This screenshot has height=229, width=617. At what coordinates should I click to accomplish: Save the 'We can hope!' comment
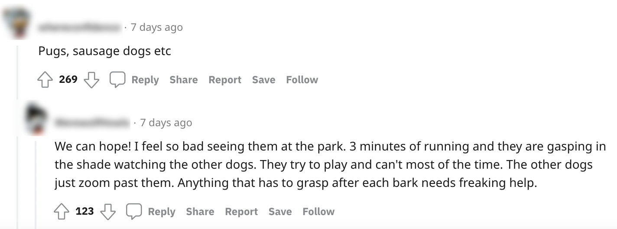[x=280, y=212]
